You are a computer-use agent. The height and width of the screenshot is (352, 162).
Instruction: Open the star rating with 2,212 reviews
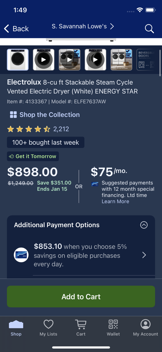coord(38,129)
